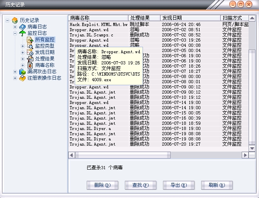259x198 pixels.
Task: Expand the 监控类型 node
Action: pos(22,46)
